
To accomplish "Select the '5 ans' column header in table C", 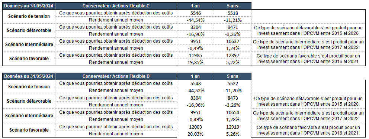I will click(x=232, y=6).
